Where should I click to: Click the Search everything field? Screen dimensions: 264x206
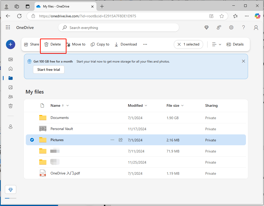[x=119, y=27]
